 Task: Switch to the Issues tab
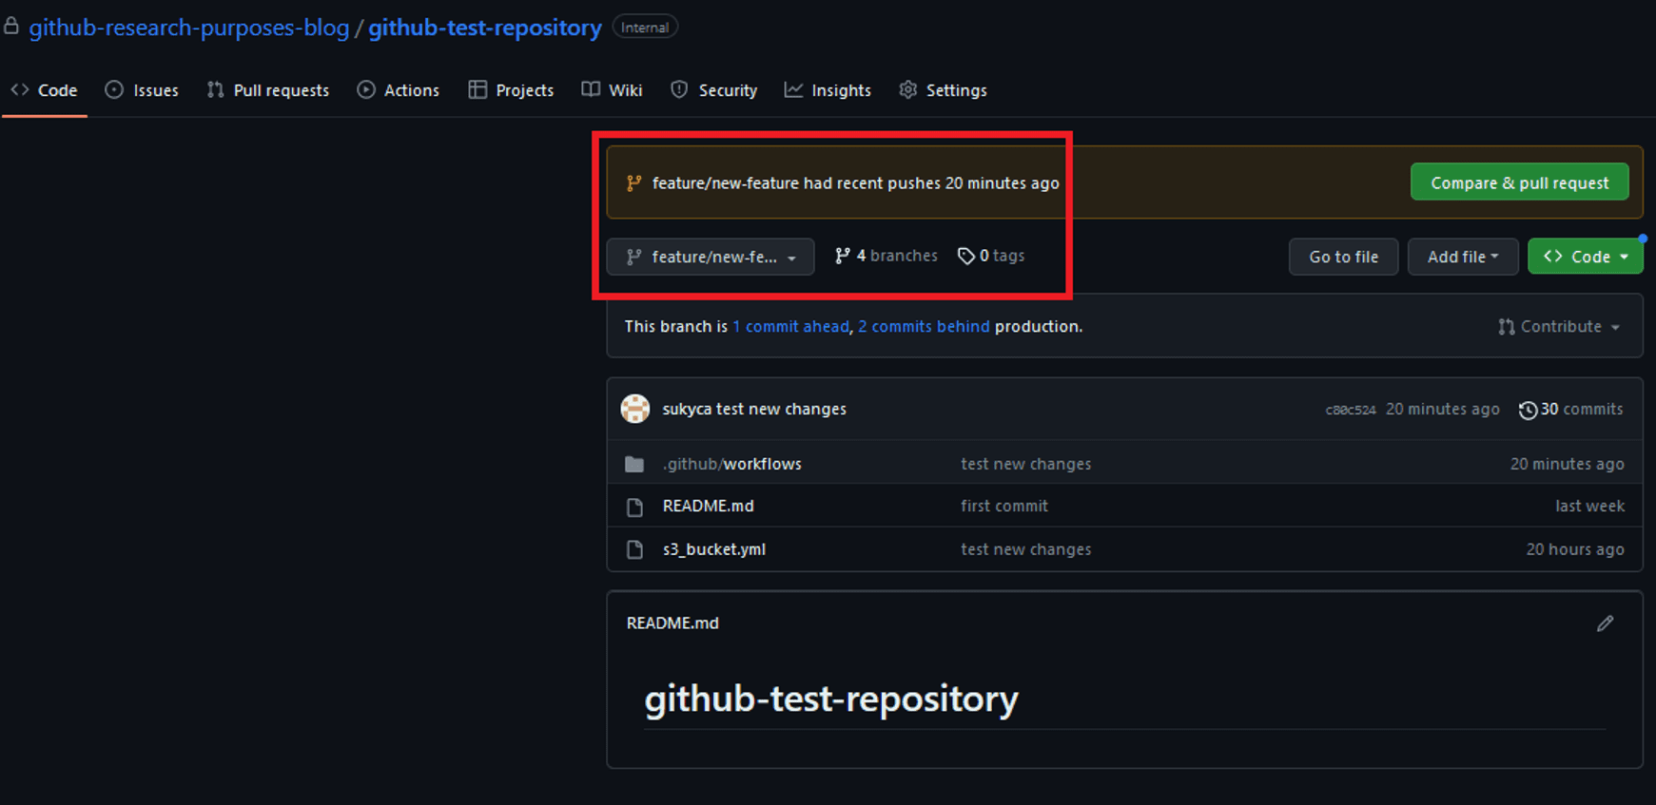pos(142,90)
